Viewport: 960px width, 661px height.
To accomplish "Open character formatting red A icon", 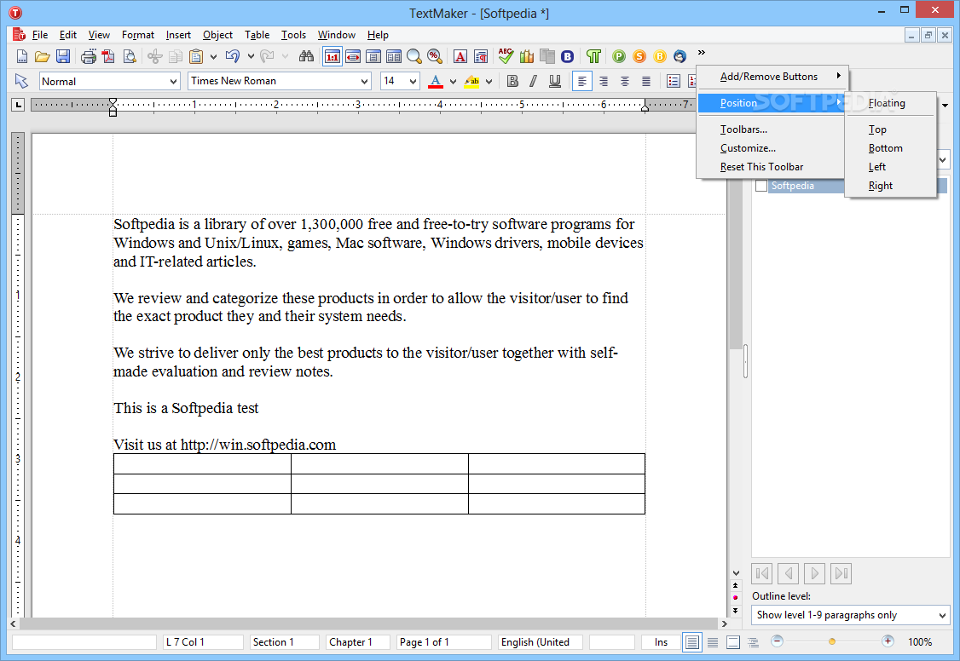I will 460,57.
